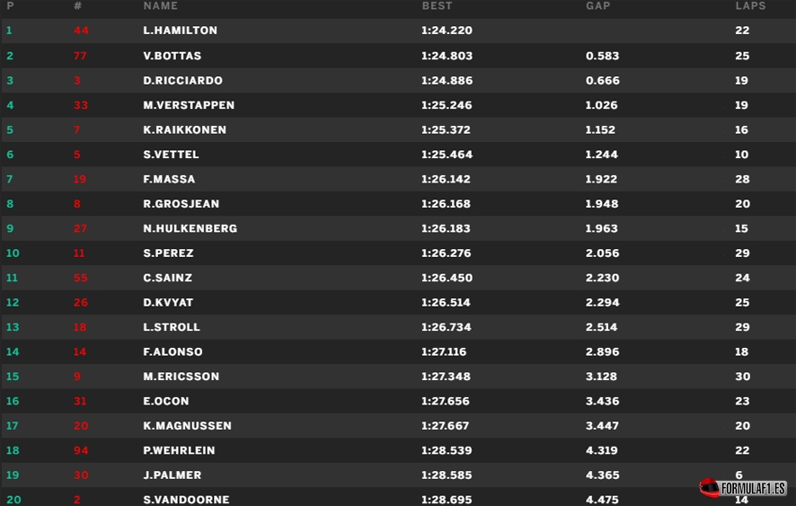Click the BEST column header
The height and width of the screenshot is (506, 796).
tap(438, 6)
